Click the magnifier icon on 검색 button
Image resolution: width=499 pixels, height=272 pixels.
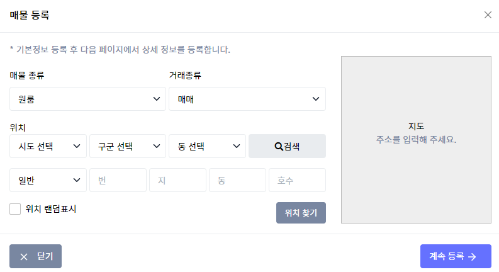click(x=279, y=147)
